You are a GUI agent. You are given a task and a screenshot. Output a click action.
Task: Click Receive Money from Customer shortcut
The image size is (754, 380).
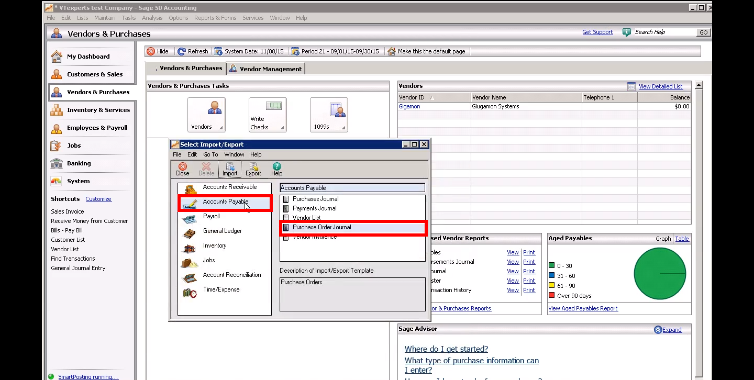(x=90, y=221)
